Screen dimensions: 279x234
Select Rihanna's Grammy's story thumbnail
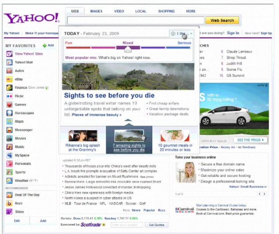83,136
